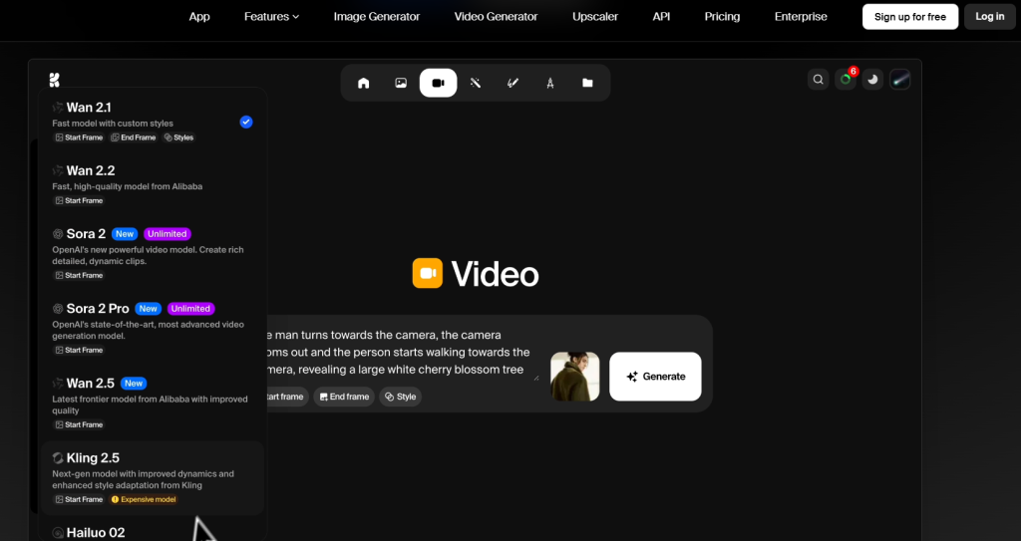Open the Pricing menu item
1021x541 pixels.
pos(722,17)
